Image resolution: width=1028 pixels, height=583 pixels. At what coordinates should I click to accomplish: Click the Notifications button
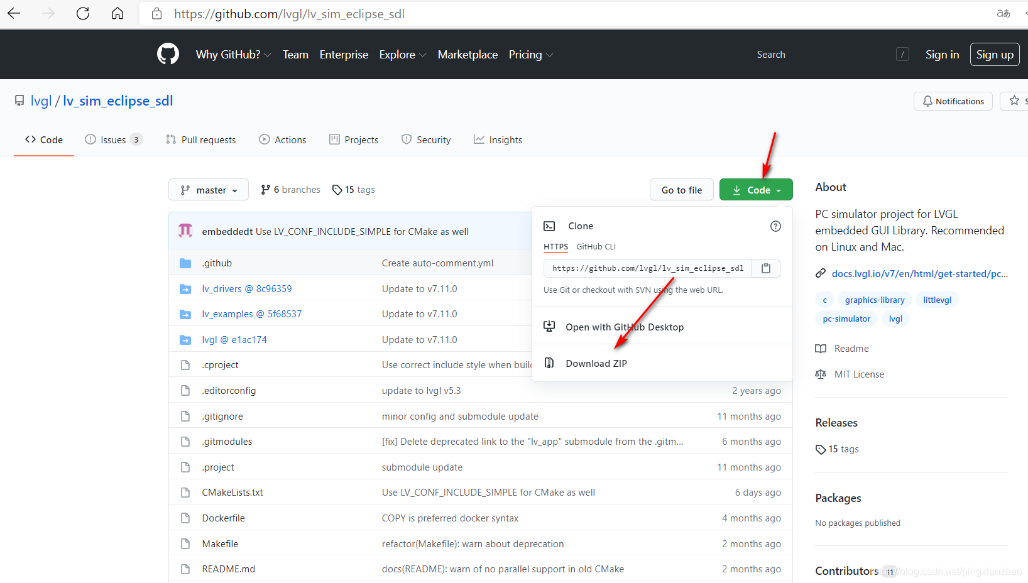(x=953, y=101)
